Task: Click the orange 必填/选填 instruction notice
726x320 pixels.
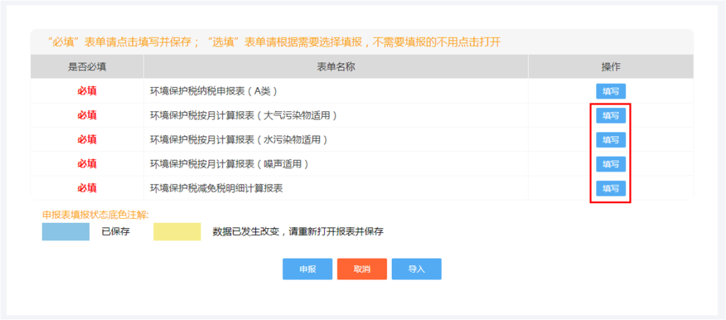Action: pos(274,42)
